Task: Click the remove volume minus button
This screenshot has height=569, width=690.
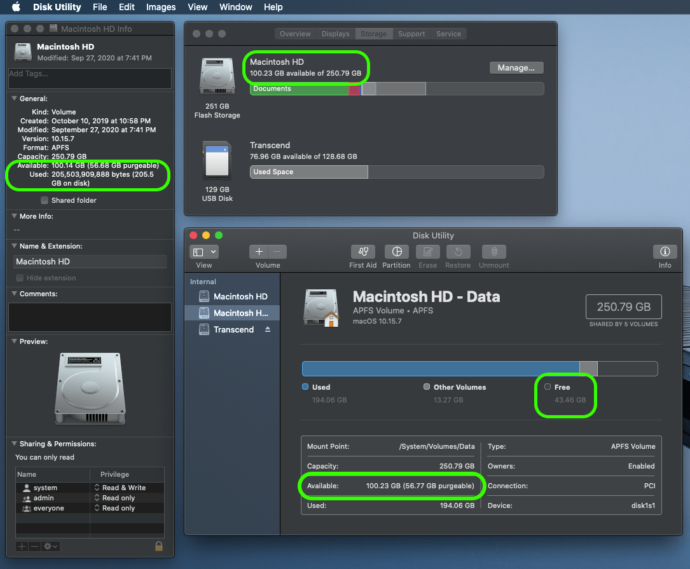Action: pos(277,252)
